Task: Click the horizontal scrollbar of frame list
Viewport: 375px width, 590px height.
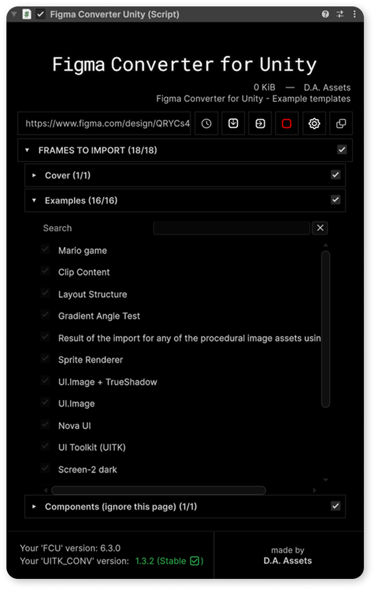Action: (x=159, y=490)
